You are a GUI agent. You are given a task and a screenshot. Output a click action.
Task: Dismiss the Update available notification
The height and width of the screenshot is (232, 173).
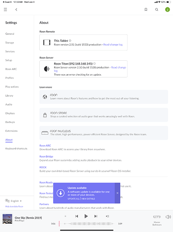pyautogui.click(x=117, y=193)
